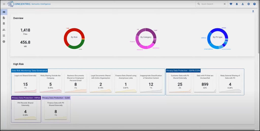
Task: Open the hamburger navigation menu
Action: click(x=4, y=4)
